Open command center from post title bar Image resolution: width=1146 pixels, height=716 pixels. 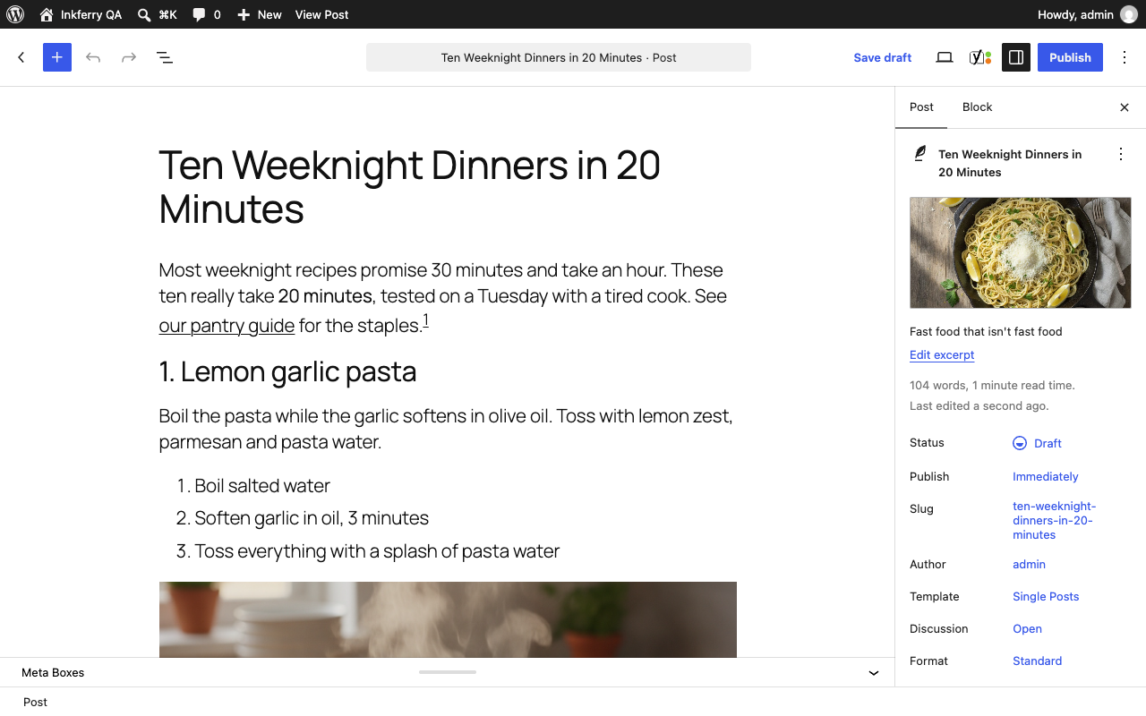[x=559, y=57]
